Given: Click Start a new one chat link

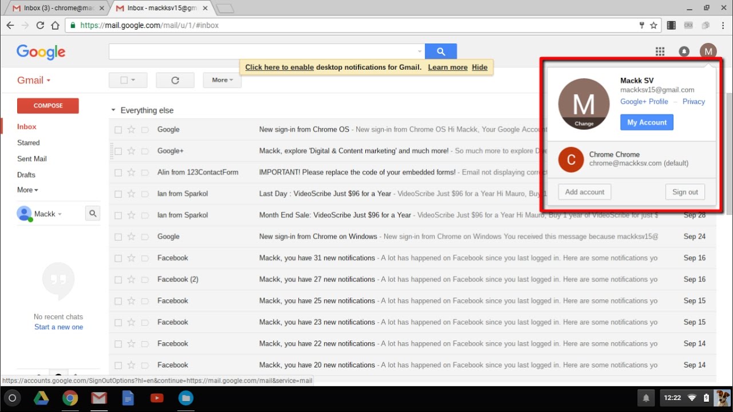Looking at the screenshot, I should [58, 327].
